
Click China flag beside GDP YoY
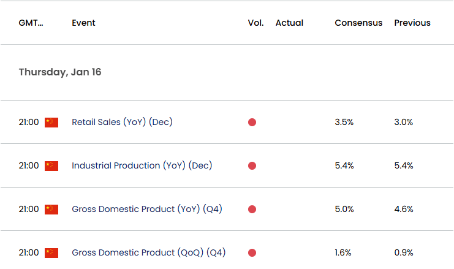coord(51,209)
